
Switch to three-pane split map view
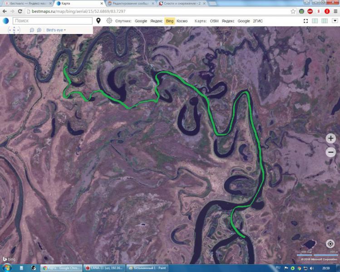click(x=325, y=21)
